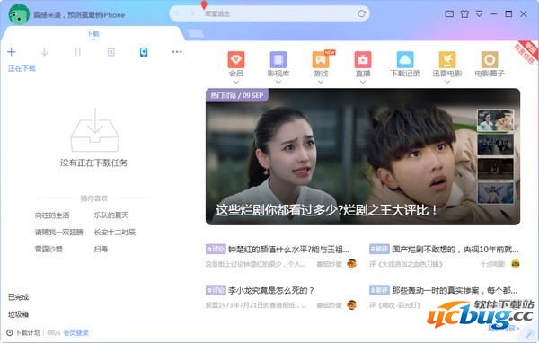Image resolution: width=539 pixels, height=343 pixels.
Task: Select 已完成 in the sidebar
Action: tap(19, 297)
